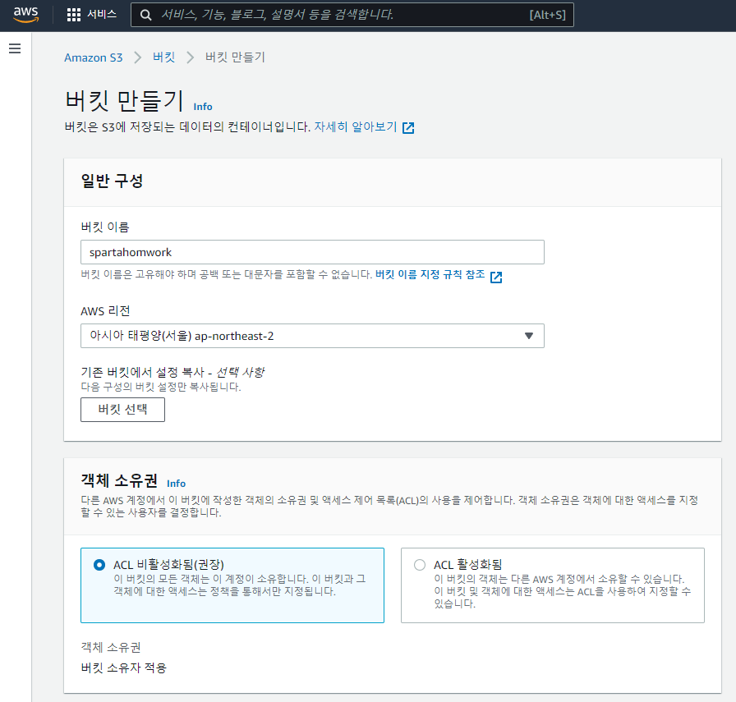Image resolution: width=736 pixels, height=702 pixels.
Task: Navigate to Amazon S3 breadcrumb
Action: tap(94, 57)
